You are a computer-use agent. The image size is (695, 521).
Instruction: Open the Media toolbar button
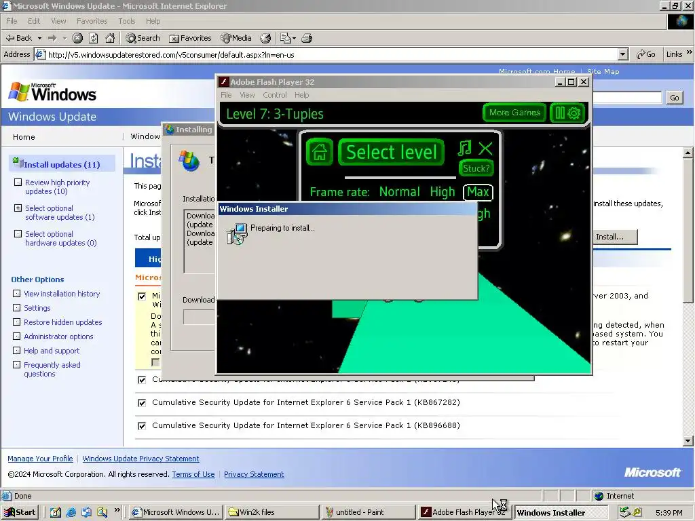pos(237,38)
